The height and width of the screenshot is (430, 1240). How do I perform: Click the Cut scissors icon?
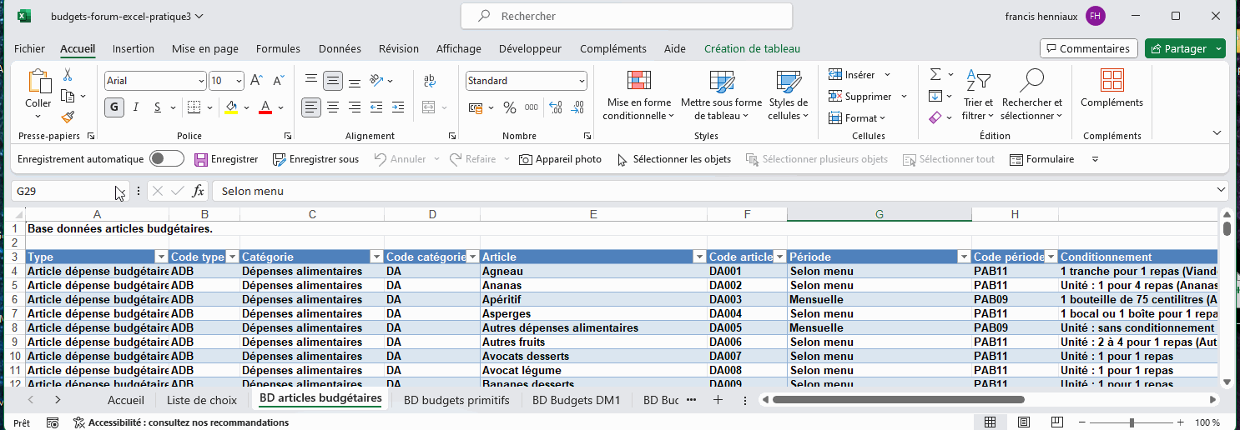click(x=68, y=75)
